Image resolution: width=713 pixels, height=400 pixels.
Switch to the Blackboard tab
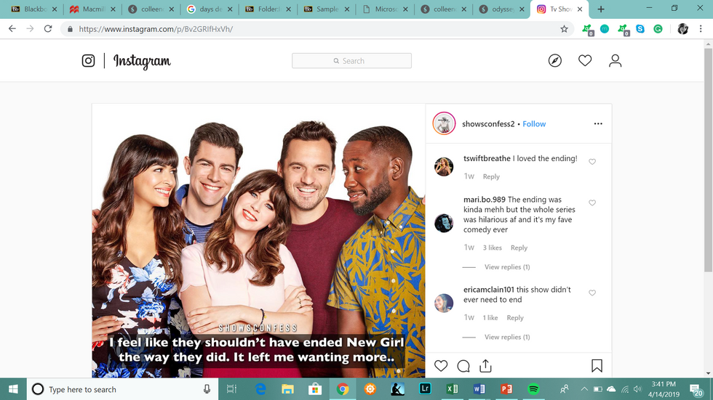(34, 9)
